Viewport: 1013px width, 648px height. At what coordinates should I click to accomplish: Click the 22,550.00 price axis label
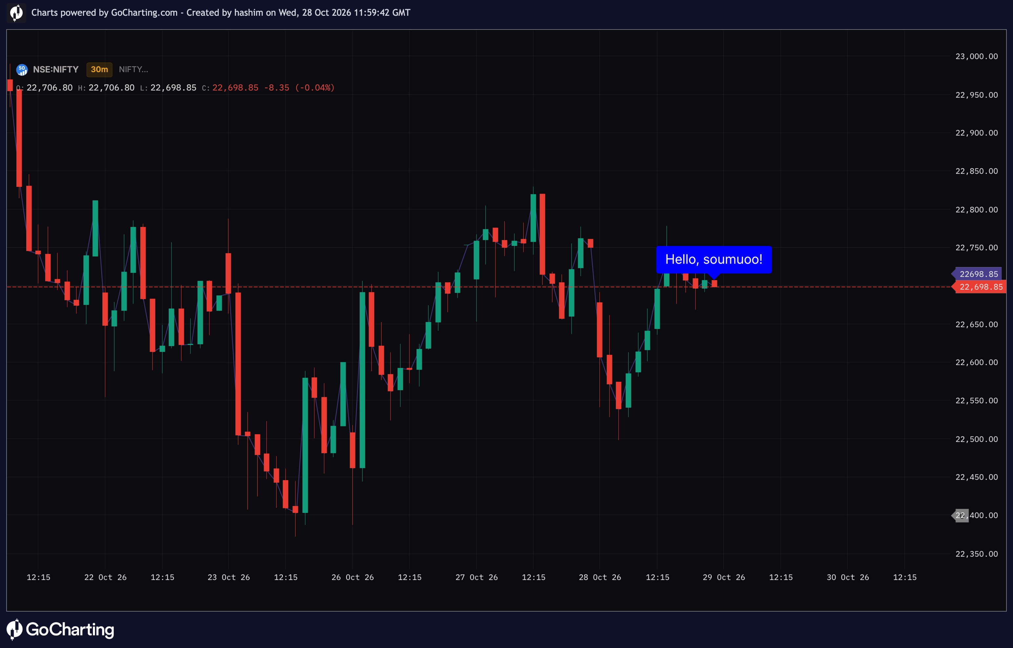pos(976,401)
